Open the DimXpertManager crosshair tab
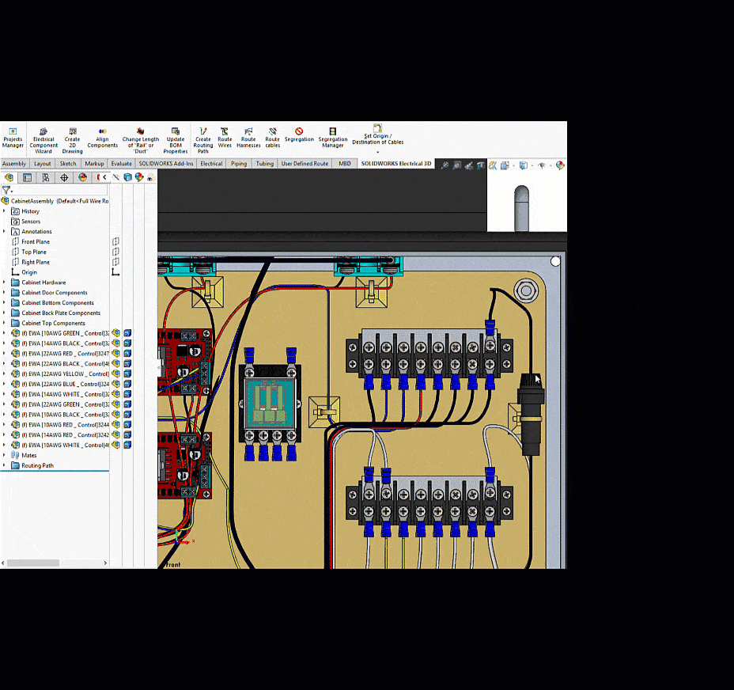The height and width of the screenshot is (690, 734). 64,177
